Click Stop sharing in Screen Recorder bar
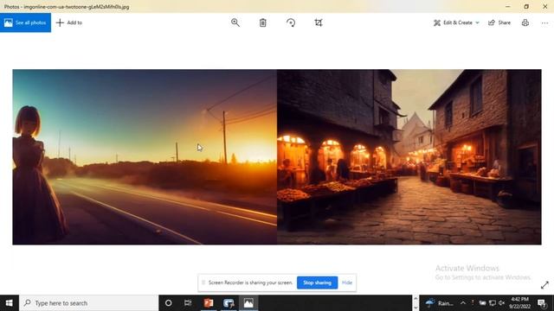The width and height of the screenshot is (554, 311). (x=318, y=282)
